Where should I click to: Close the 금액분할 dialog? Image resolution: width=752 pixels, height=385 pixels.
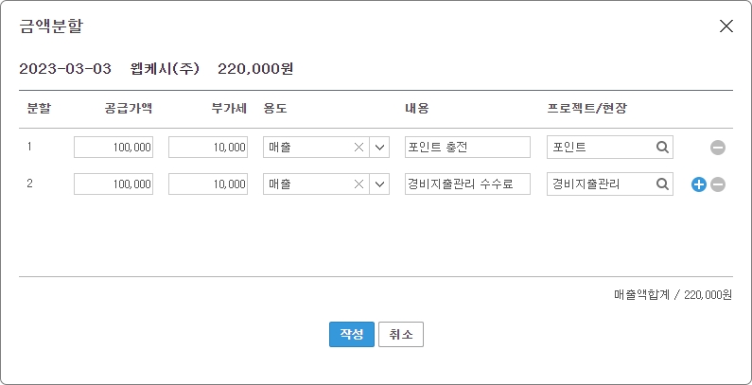[x=726, y=26]
